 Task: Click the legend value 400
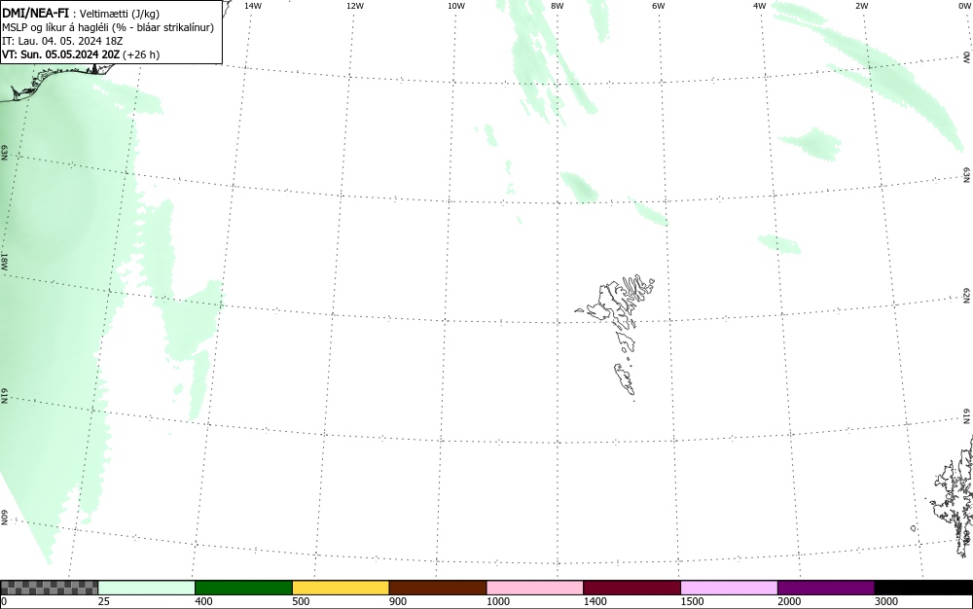click(x=203, y=601)
